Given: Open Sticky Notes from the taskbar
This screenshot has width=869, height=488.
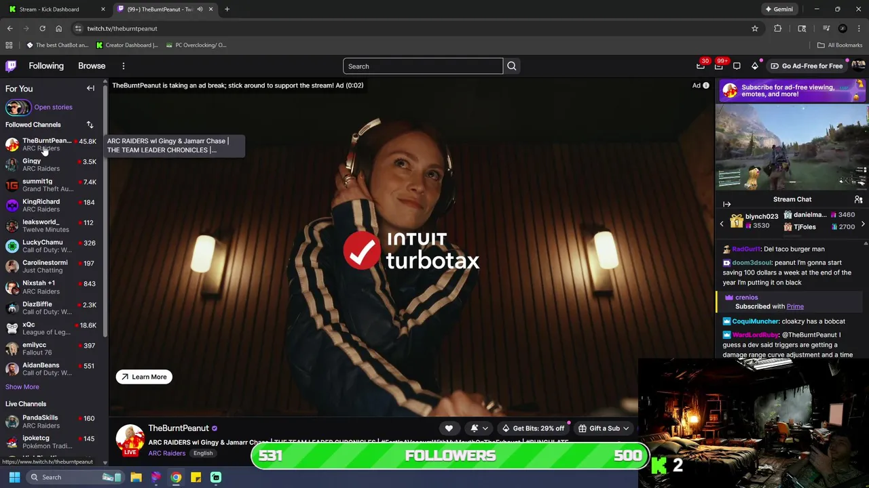Looking at the screenshot, I should tap(196, 477).
